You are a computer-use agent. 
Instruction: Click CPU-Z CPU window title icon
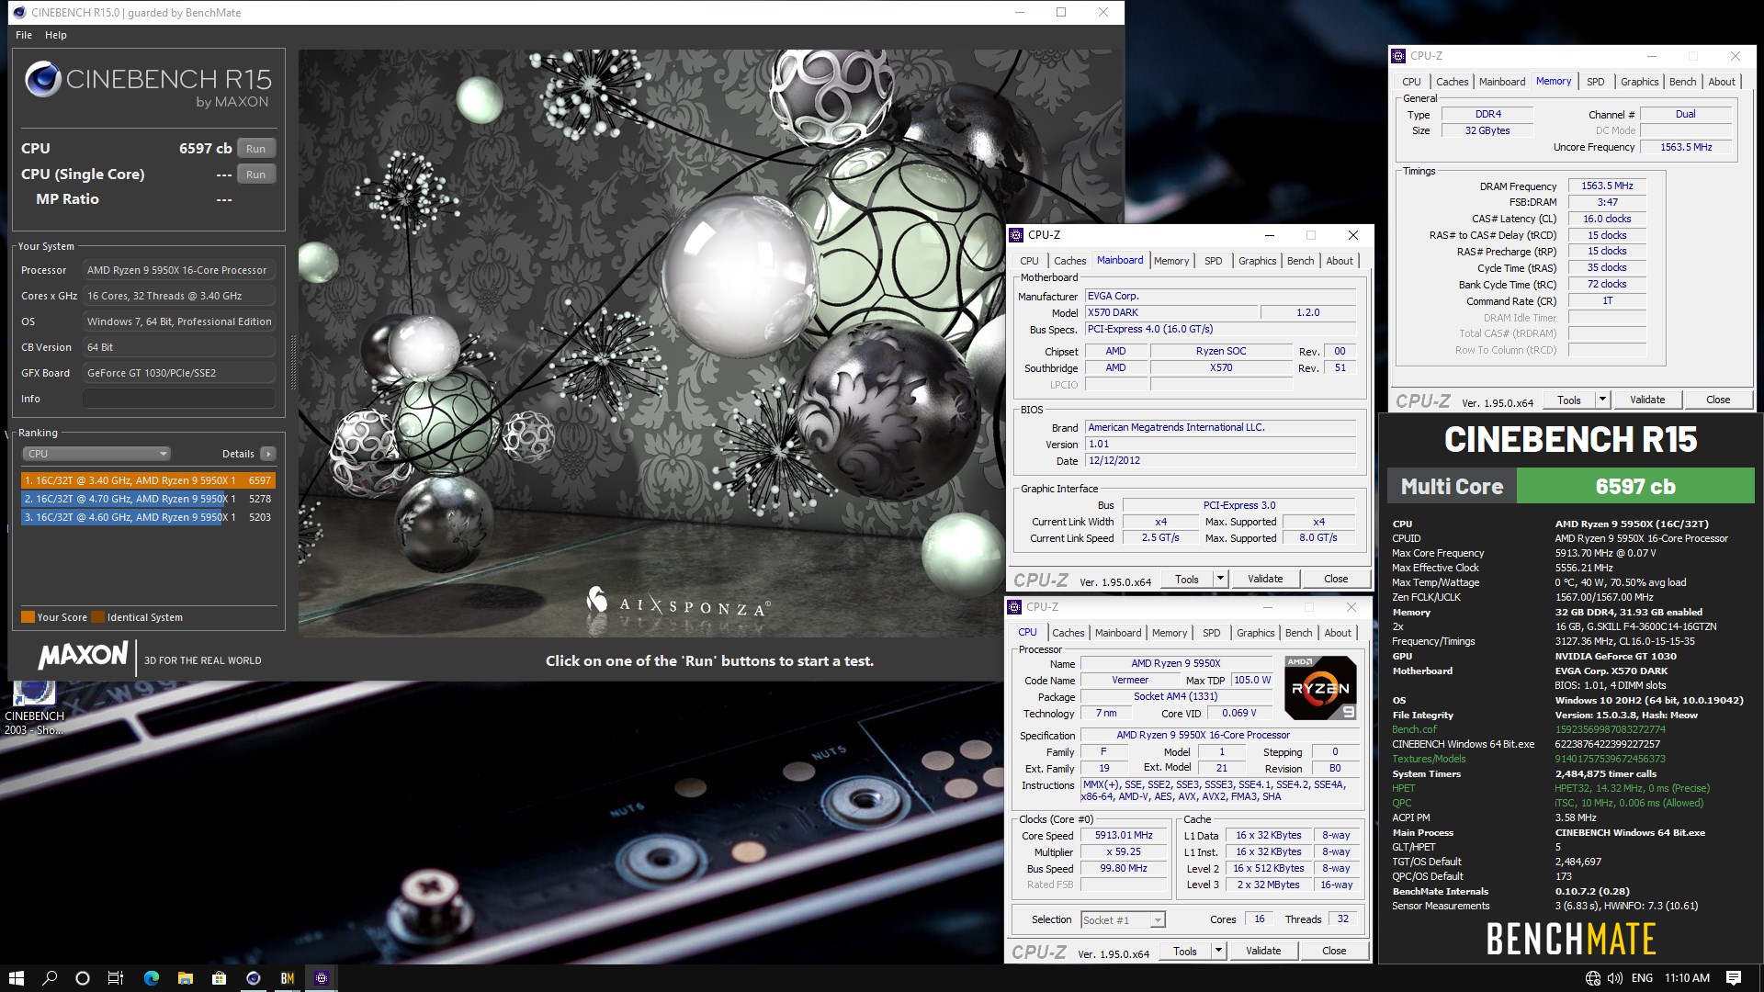pyautogui.click(x=1014, y=607)
